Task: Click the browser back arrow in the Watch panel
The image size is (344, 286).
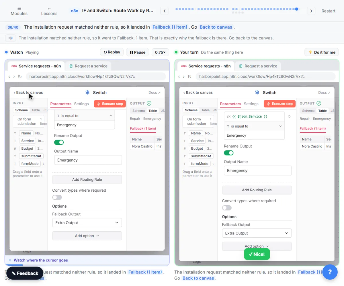Action: point(9,77)
